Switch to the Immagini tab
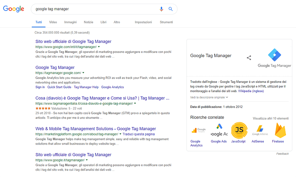 click(70, 22)
